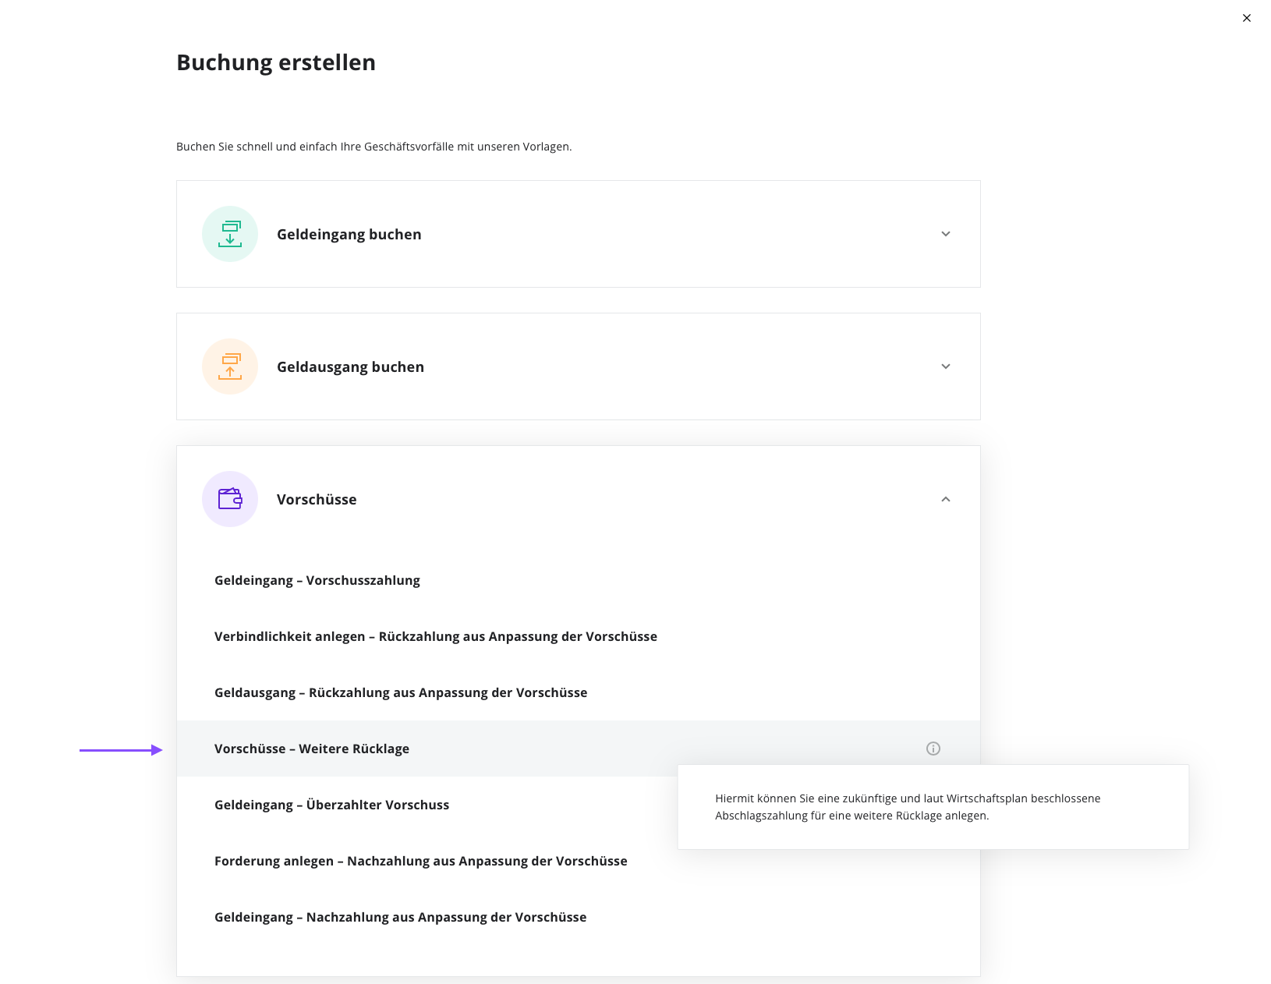Click the Vorschüsse section heading

[317, 499]
